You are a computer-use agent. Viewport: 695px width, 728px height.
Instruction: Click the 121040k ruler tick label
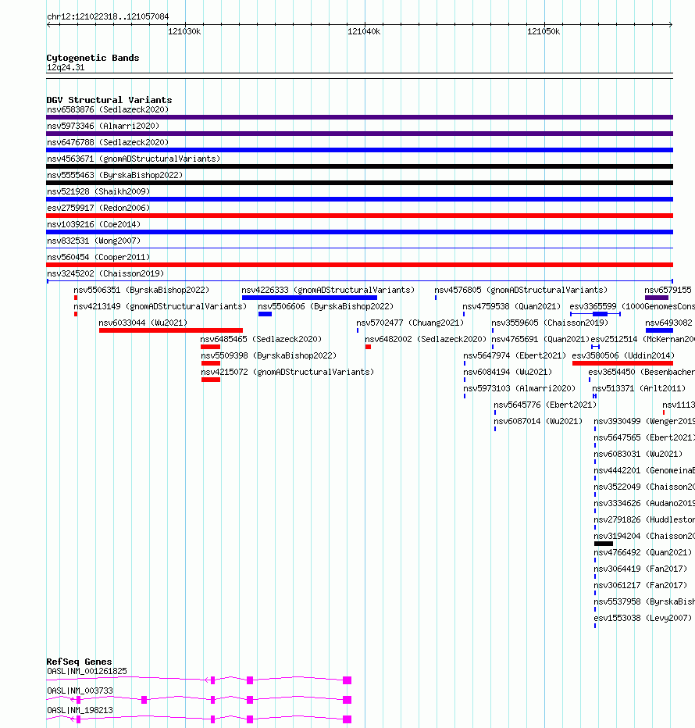point(364,31)
